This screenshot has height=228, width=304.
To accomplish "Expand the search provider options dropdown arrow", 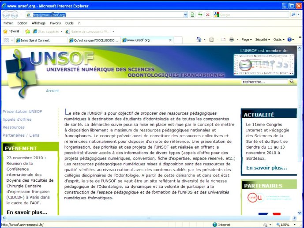I will (x=299, y=15).
